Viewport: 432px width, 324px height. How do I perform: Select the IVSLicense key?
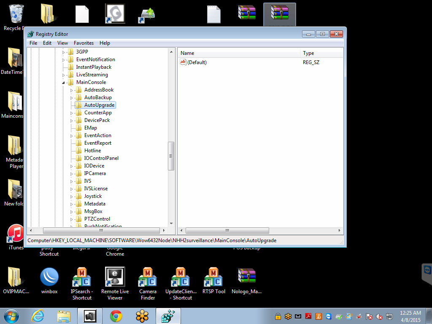pyautogui.click(x=96, y=189)
